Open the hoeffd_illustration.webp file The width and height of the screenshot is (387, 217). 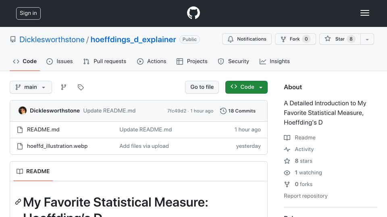click(x=57, y=146)
